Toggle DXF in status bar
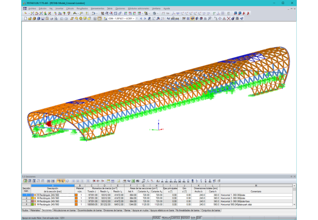Viewport: 318px width, 220px height. click(x=199, y=218)
